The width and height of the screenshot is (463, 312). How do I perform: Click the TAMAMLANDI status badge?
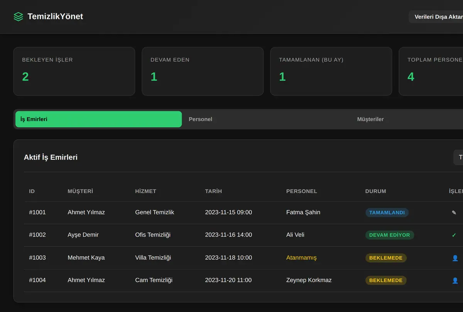tap(387, 212)
